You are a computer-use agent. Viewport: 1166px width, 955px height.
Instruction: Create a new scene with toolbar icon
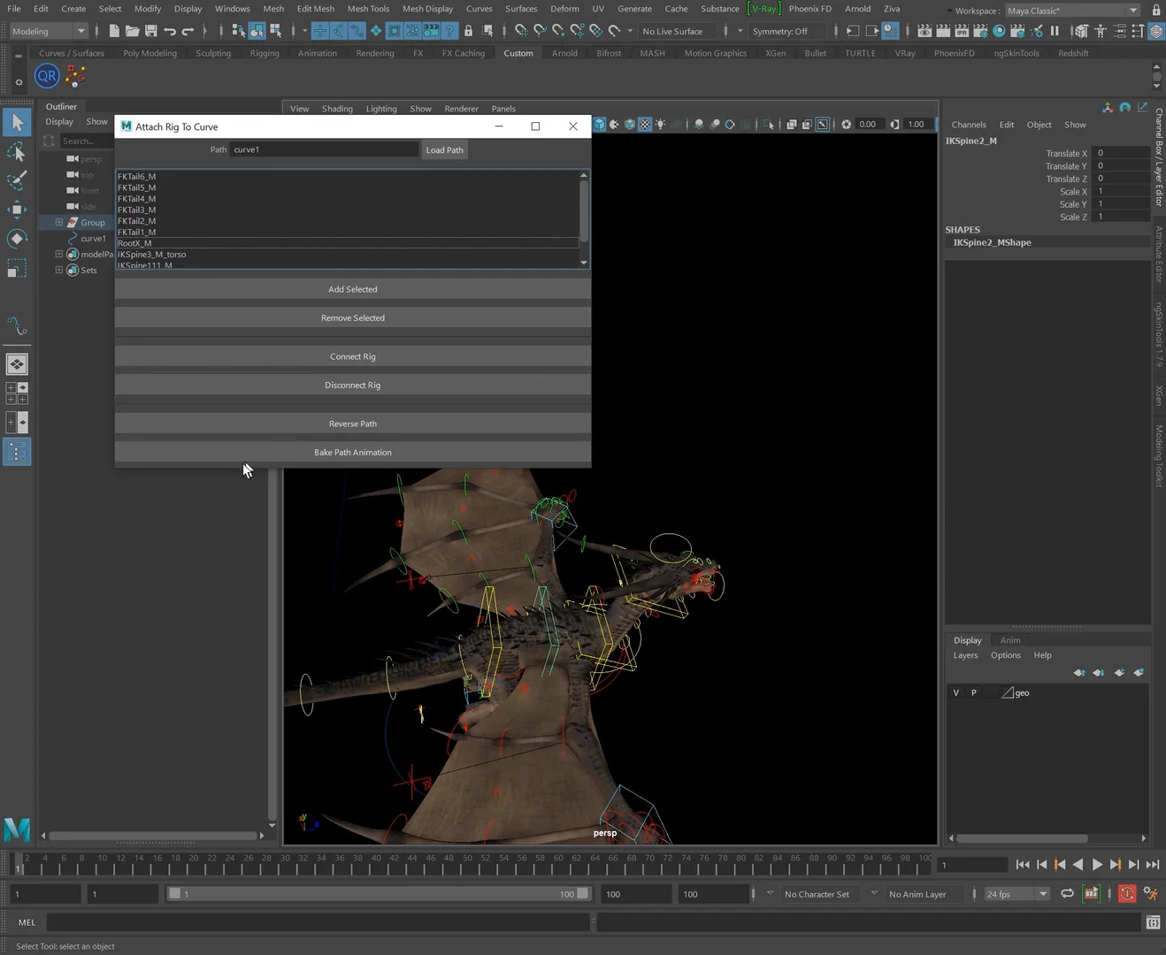(114, 31)
